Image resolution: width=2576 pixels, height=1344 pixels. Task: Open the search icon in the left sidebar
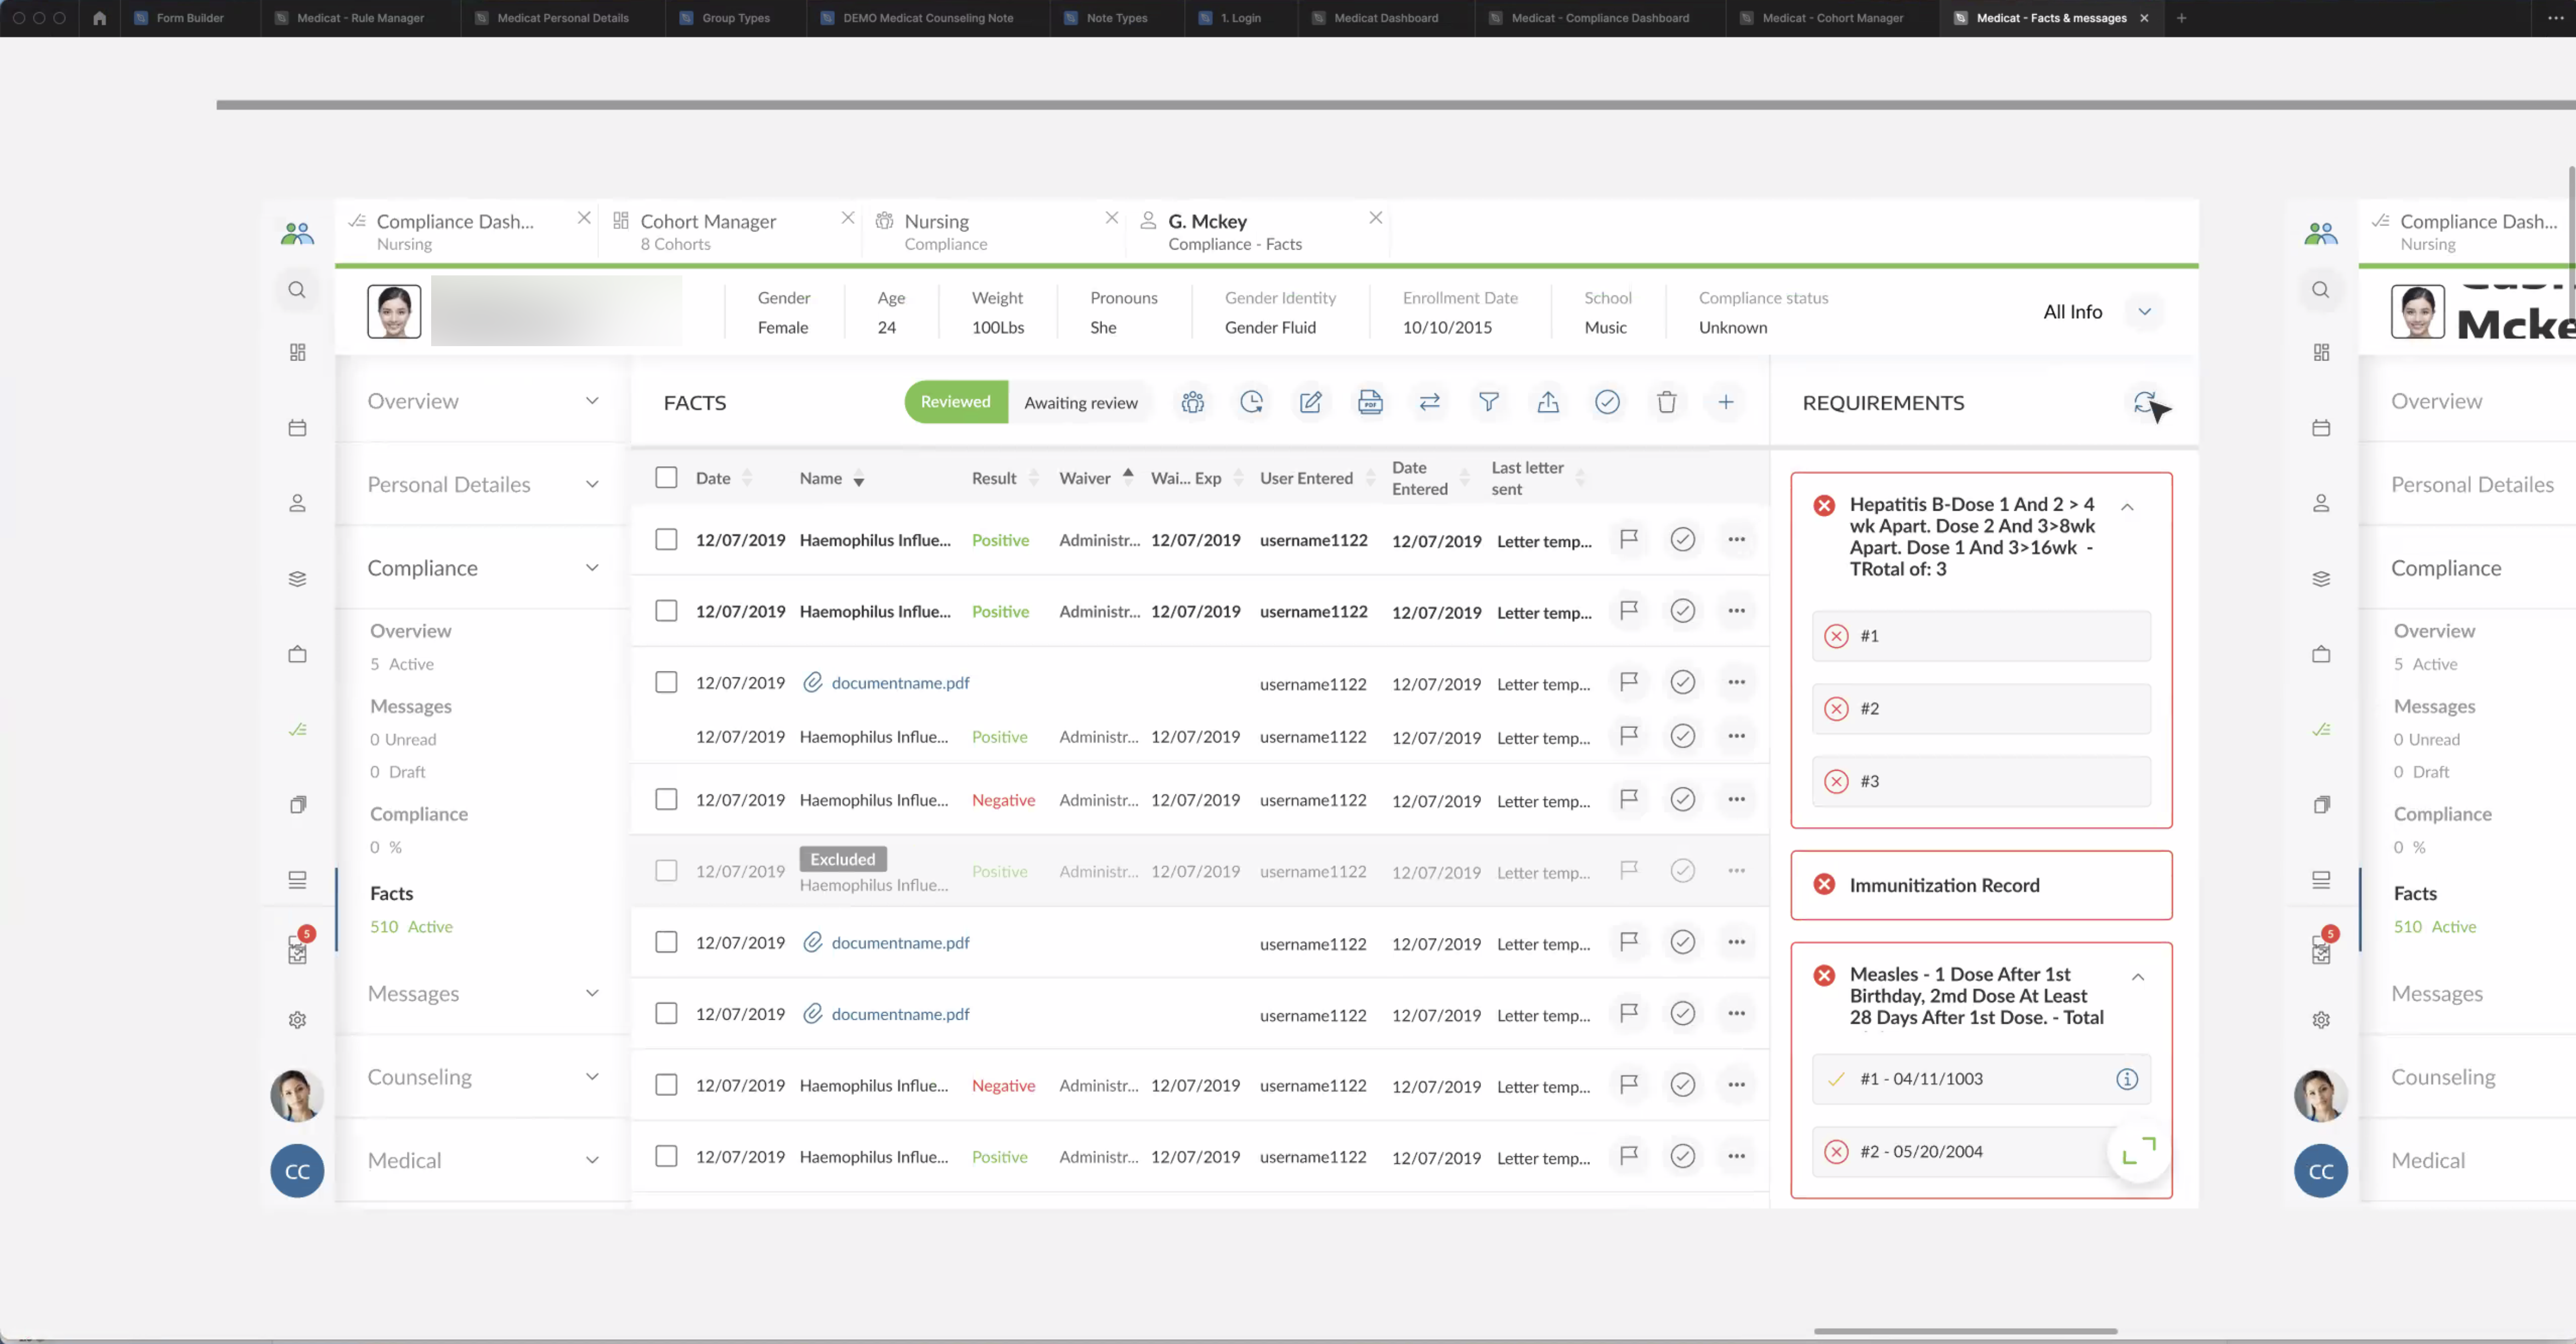coord(297,290)
